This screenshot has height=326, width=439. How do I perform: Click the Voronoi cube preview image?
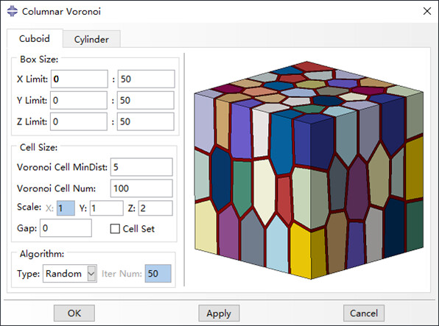click(309, 170)
